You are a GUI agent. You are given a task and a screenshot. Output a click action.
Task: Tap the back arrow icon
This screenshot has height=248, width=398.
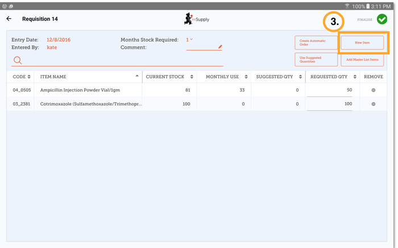(9, 19)
